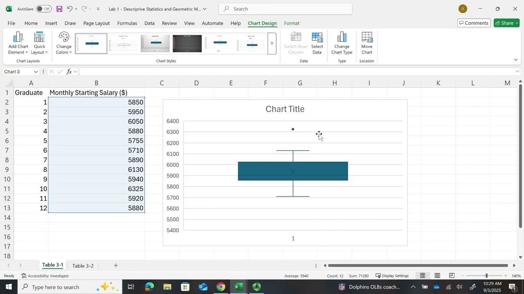Viewport: 524px width, 294px height.
Task: Open Google Chrome from the taskbar
Action: click(x=221, y=287)
